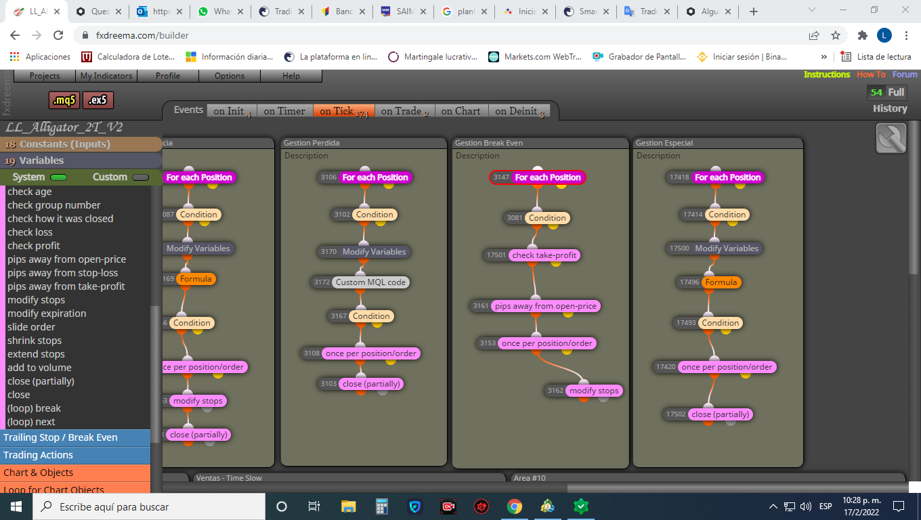Open the History panel
Screen dimensions: 921x520
[x=890, y=108]
